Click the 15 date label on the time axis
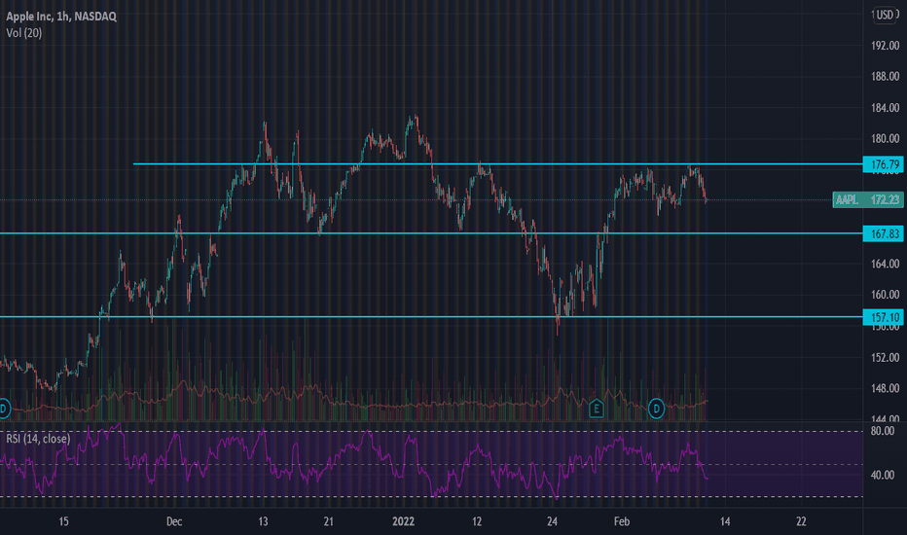 (63, 521)
